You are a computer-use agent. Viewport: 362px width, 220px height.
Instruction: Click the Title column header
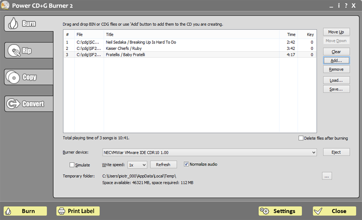pyautogui.click(x=192, y=34)
